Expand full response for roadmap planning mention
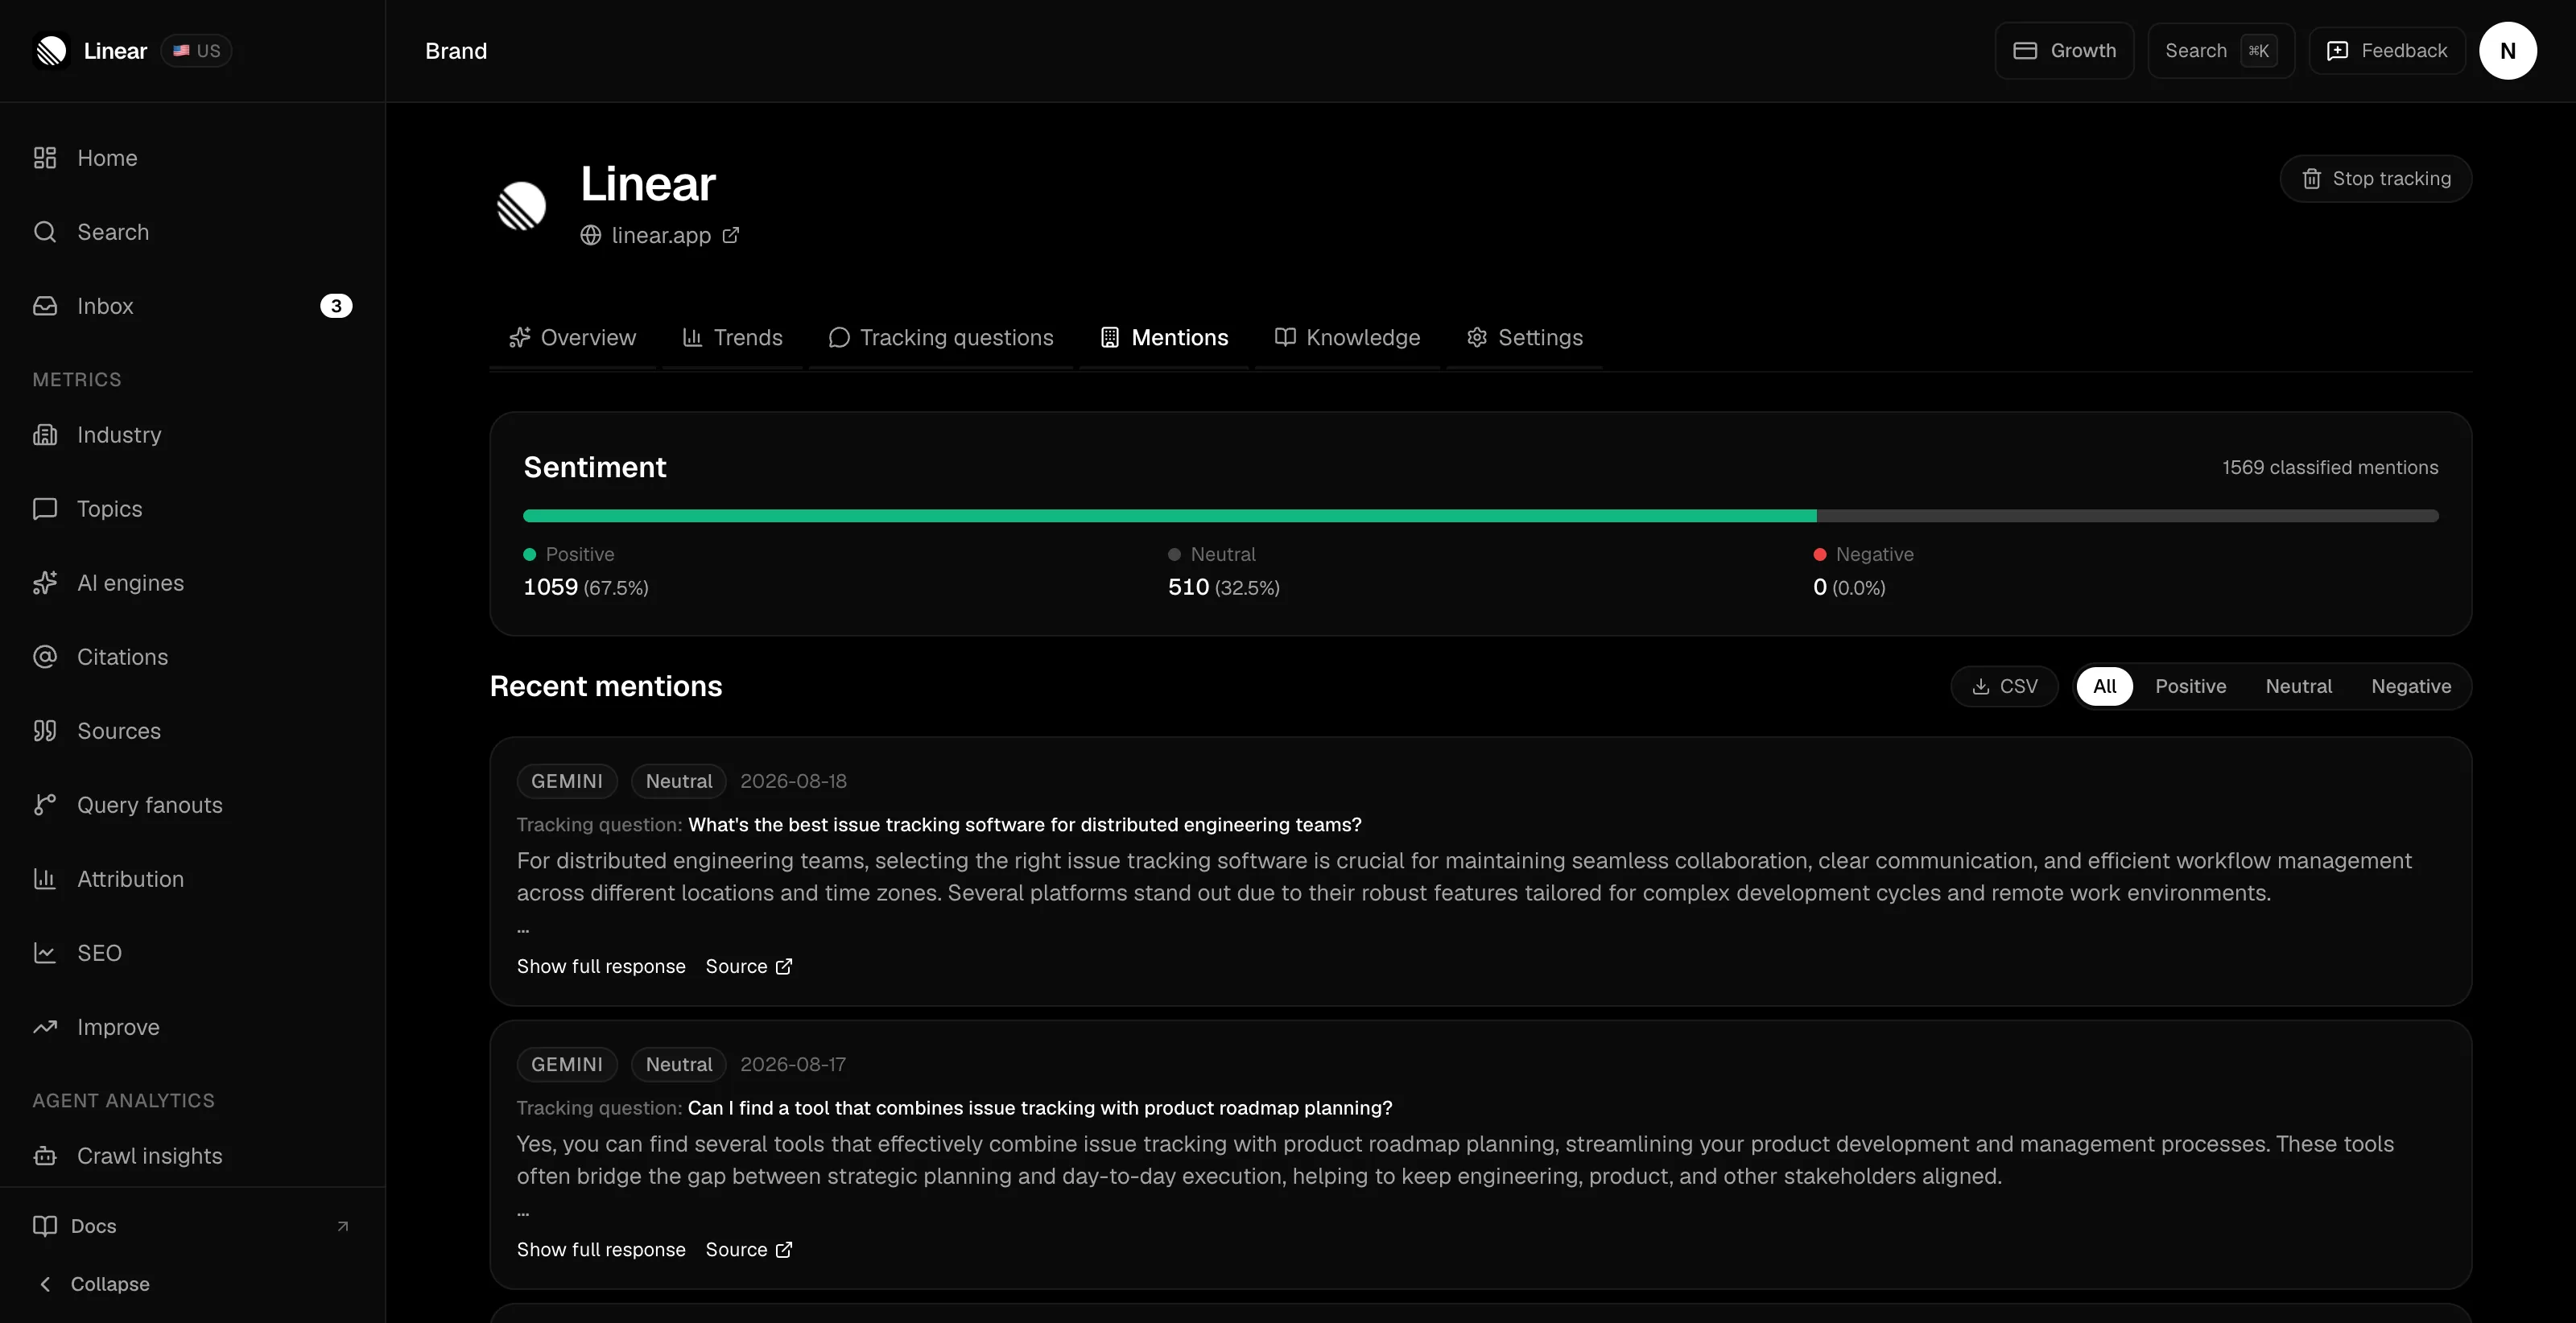This screenshot has height=1323, width=2576. pyautogui.click(x=601, y=1250)
